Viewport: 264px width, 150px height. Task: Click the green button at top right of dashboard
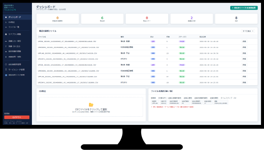[244, 8]
